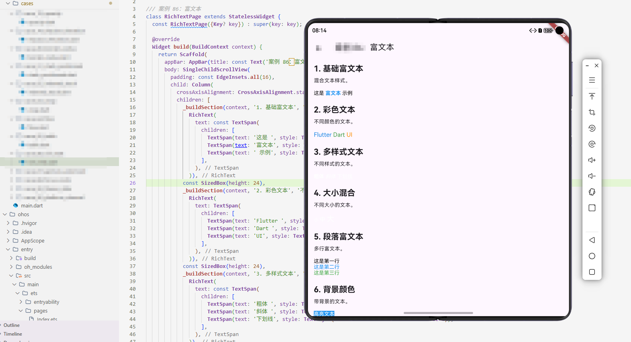Follow the underlined 'text' link on line 21
631x342 pixels.
pyautogui.click(x=241, y=145)
